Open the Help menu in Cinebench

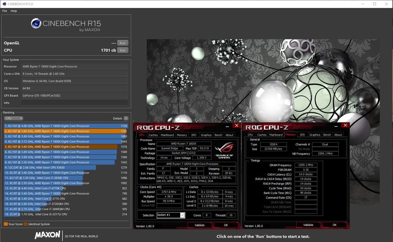[x=14, y=11]
